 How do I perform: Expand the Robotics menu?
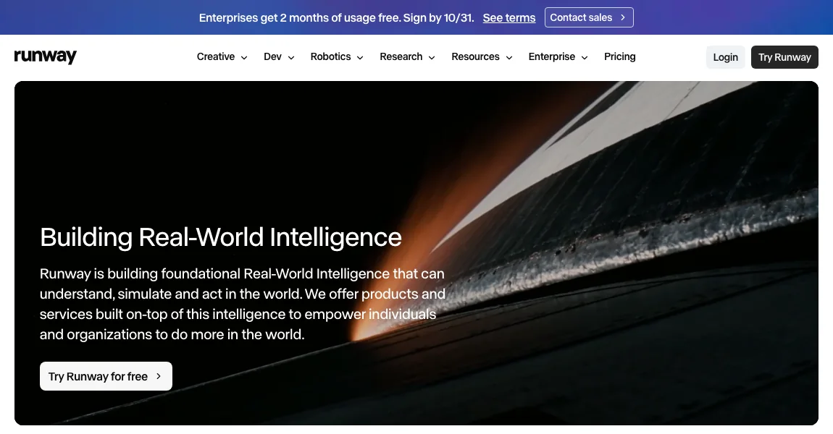click(337, 56)
